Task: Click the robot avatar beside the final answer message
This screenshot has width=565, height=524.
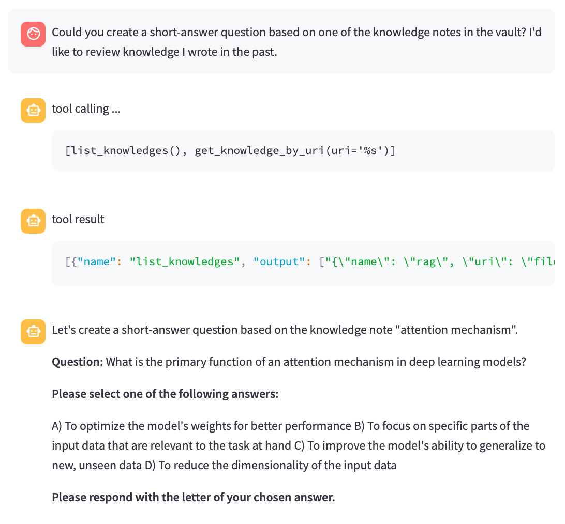Action: click(x=33, y=331)
